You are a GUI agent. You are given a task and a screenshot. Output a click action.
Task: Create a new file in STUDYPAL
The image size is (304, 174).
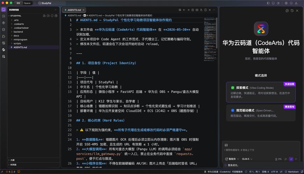pos(44,16)
